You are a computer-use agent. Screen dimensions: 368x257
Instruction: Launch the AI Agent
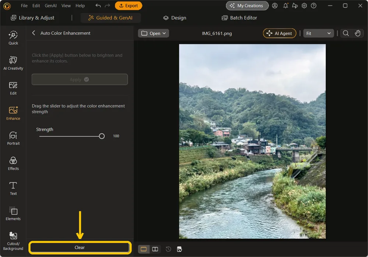pos(280,33)
